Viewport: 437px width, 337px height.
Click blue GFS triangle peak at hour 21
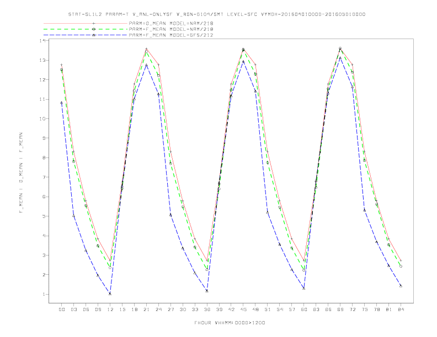[x=146, y=65]
